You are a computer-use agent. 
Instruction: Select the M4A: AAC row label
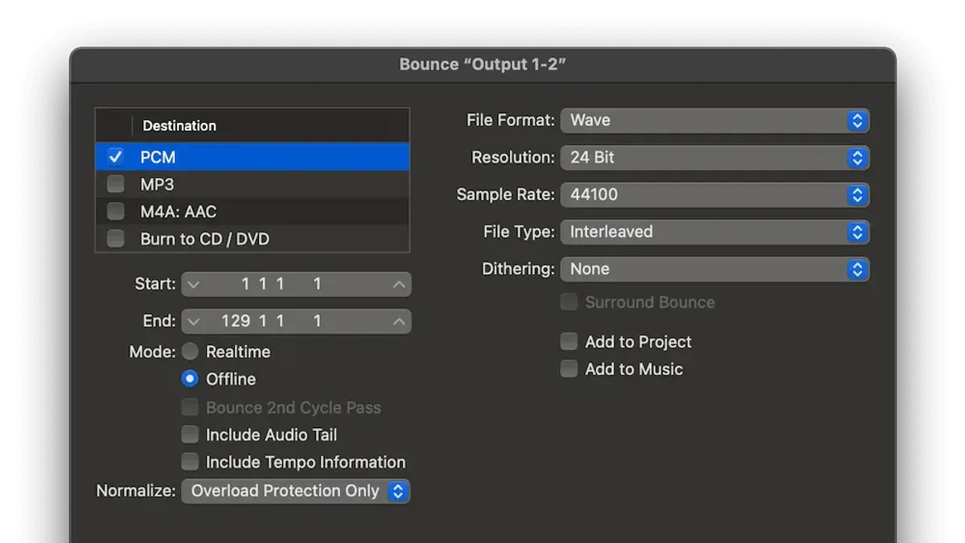pos(179,212)
